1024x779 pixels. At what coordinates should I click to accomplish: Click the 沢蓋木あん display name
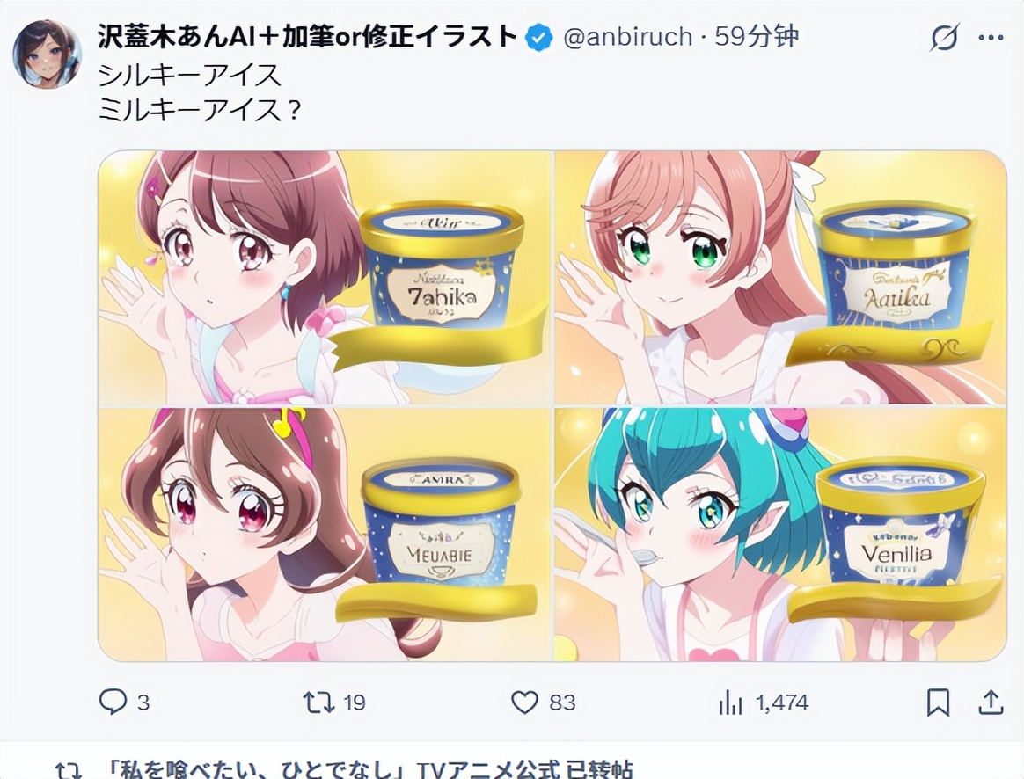click(x=307, y=37)
